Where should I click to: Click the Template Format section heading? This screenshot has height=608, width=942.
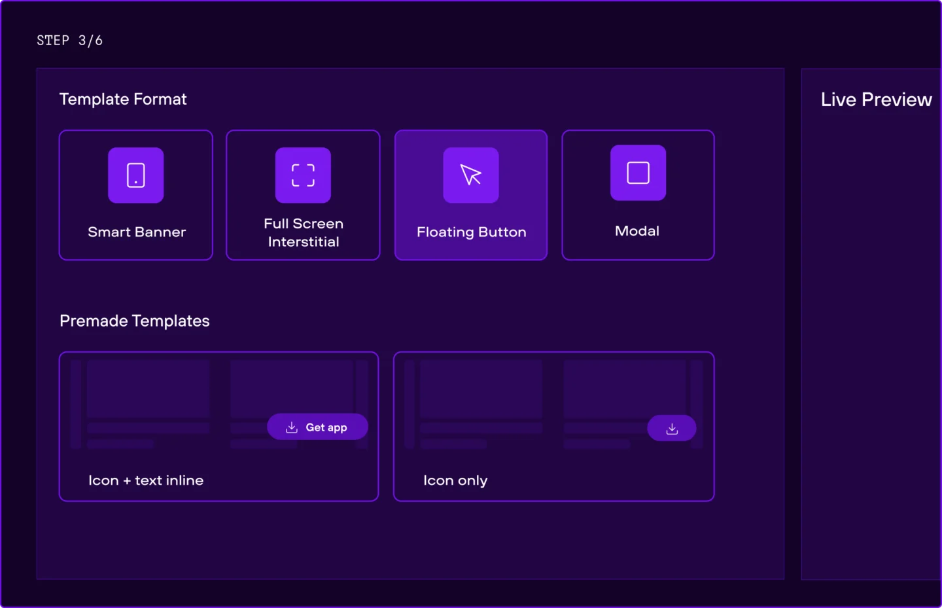pos(123,99)
